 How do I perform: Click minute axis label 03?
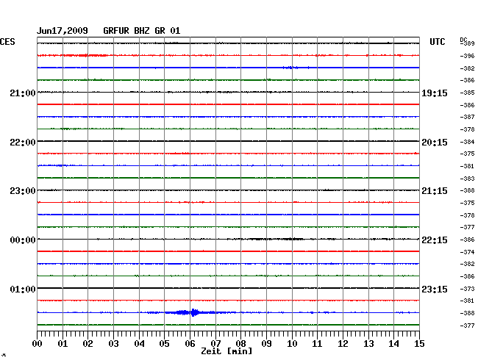(x=113, y=344)
